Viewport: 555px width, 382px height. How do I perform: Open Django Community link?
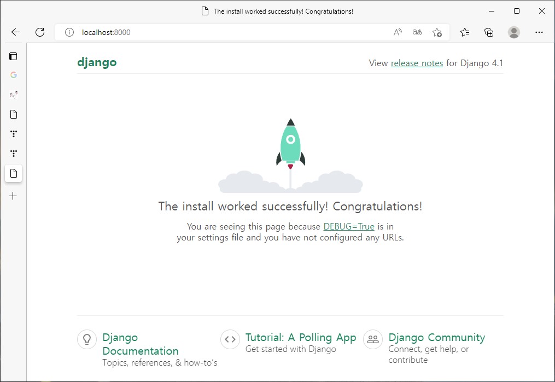436,337
